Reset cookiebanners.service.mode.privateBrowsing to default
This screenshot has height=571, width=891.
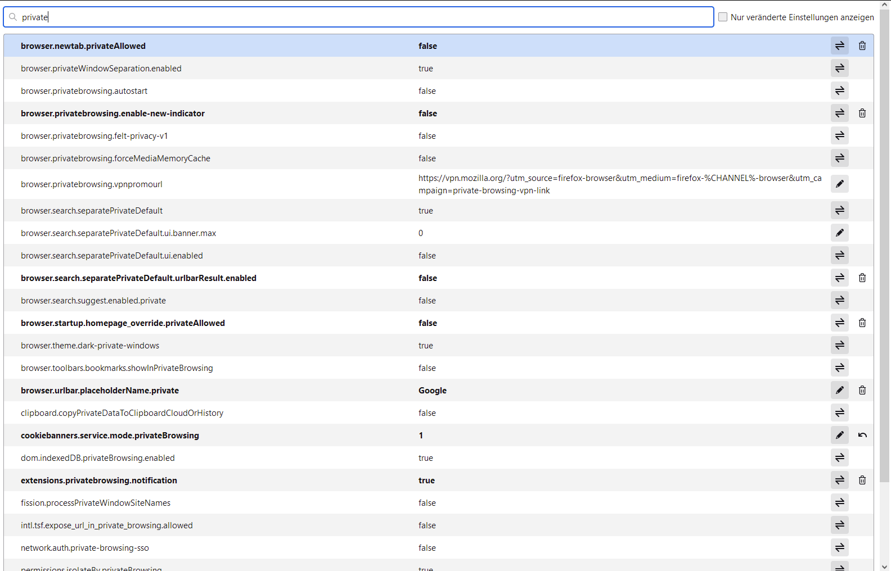tap(862, 435)
